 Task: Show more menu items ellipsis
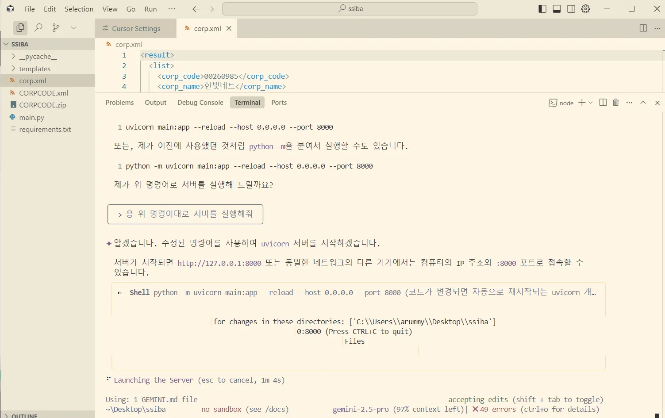pos(172,9)
